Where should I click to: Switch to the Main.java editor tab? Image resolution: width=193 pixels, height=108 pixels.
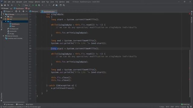(x=34, y=11)
